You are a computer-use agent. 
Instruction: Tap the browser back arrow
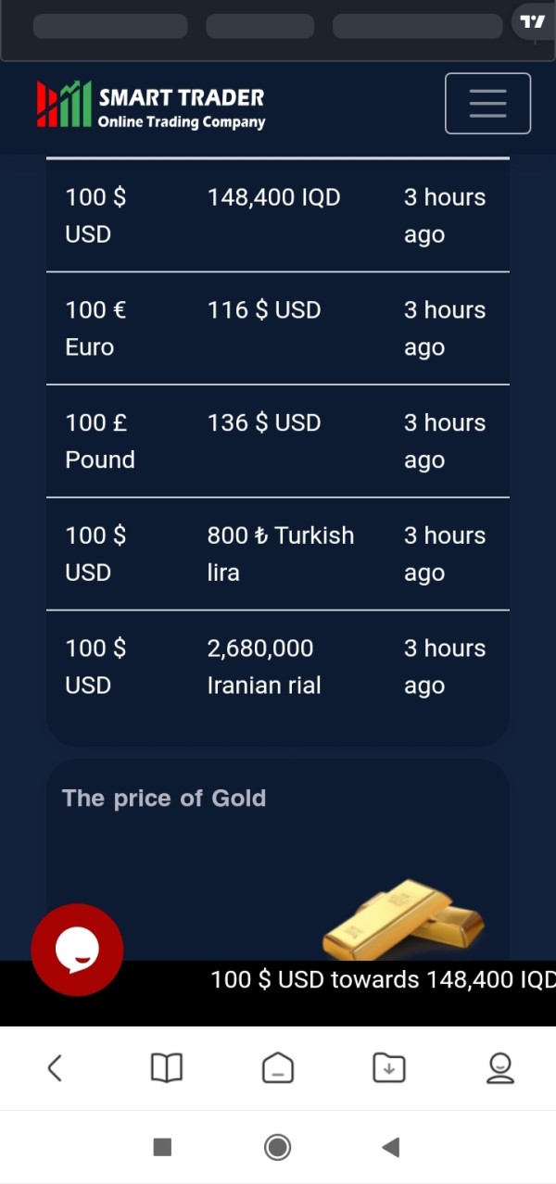(x=55, y=1068)
